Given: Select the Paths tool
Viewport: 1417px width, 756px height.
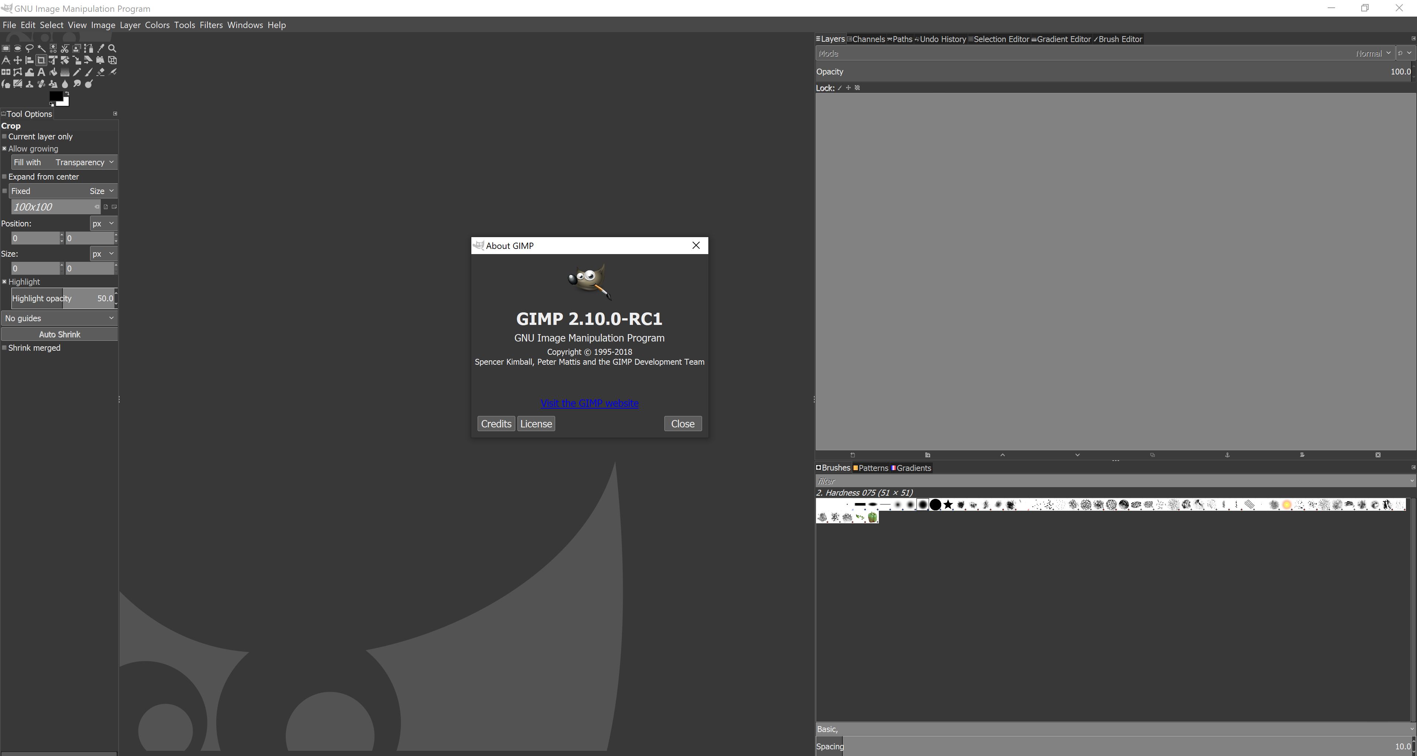Looking at the screenshot, I should (89, 48).
